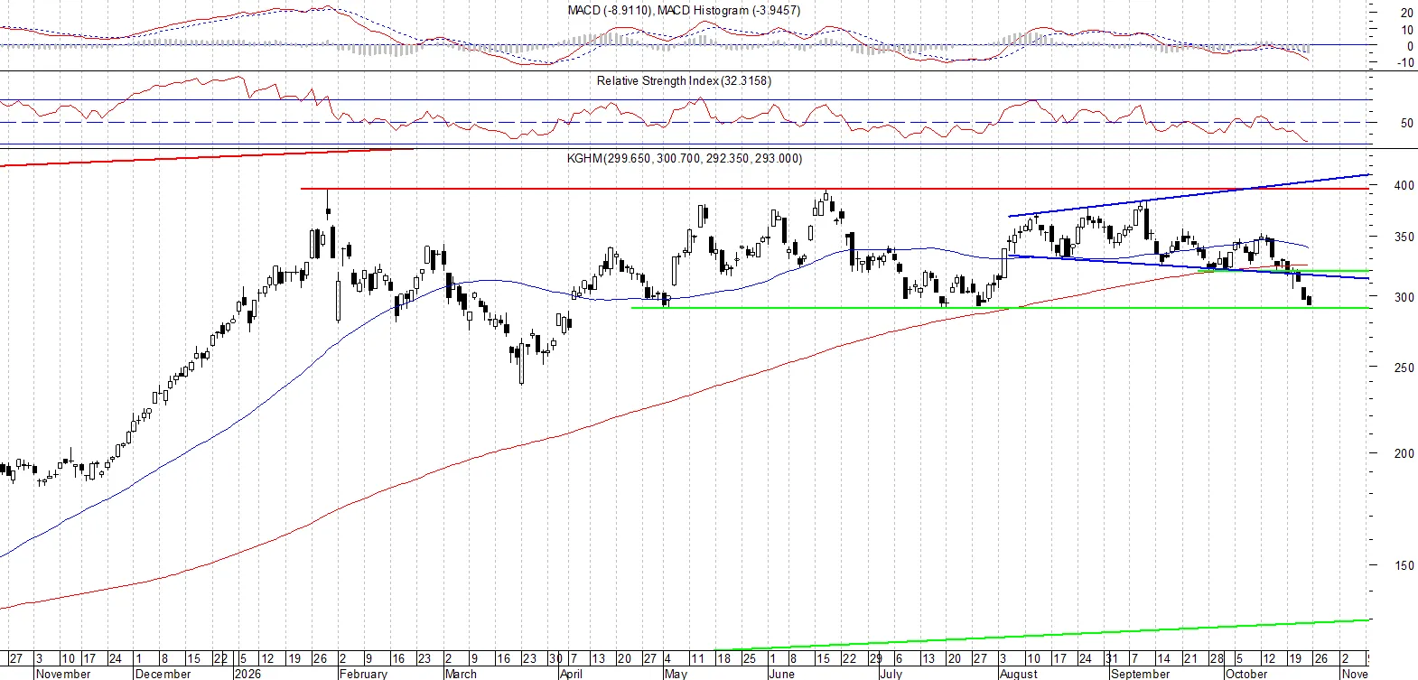The height and width of the screenshot is (680, 1418).
Task: Click the 400 price level on scale
Action: pos(1404,185)
